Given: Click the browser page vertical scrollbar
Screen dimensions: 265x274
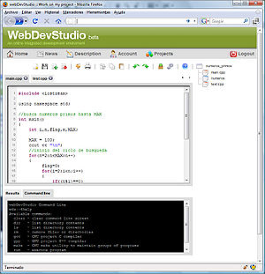Looking at the screenshot, I should (x=259, y=134).
